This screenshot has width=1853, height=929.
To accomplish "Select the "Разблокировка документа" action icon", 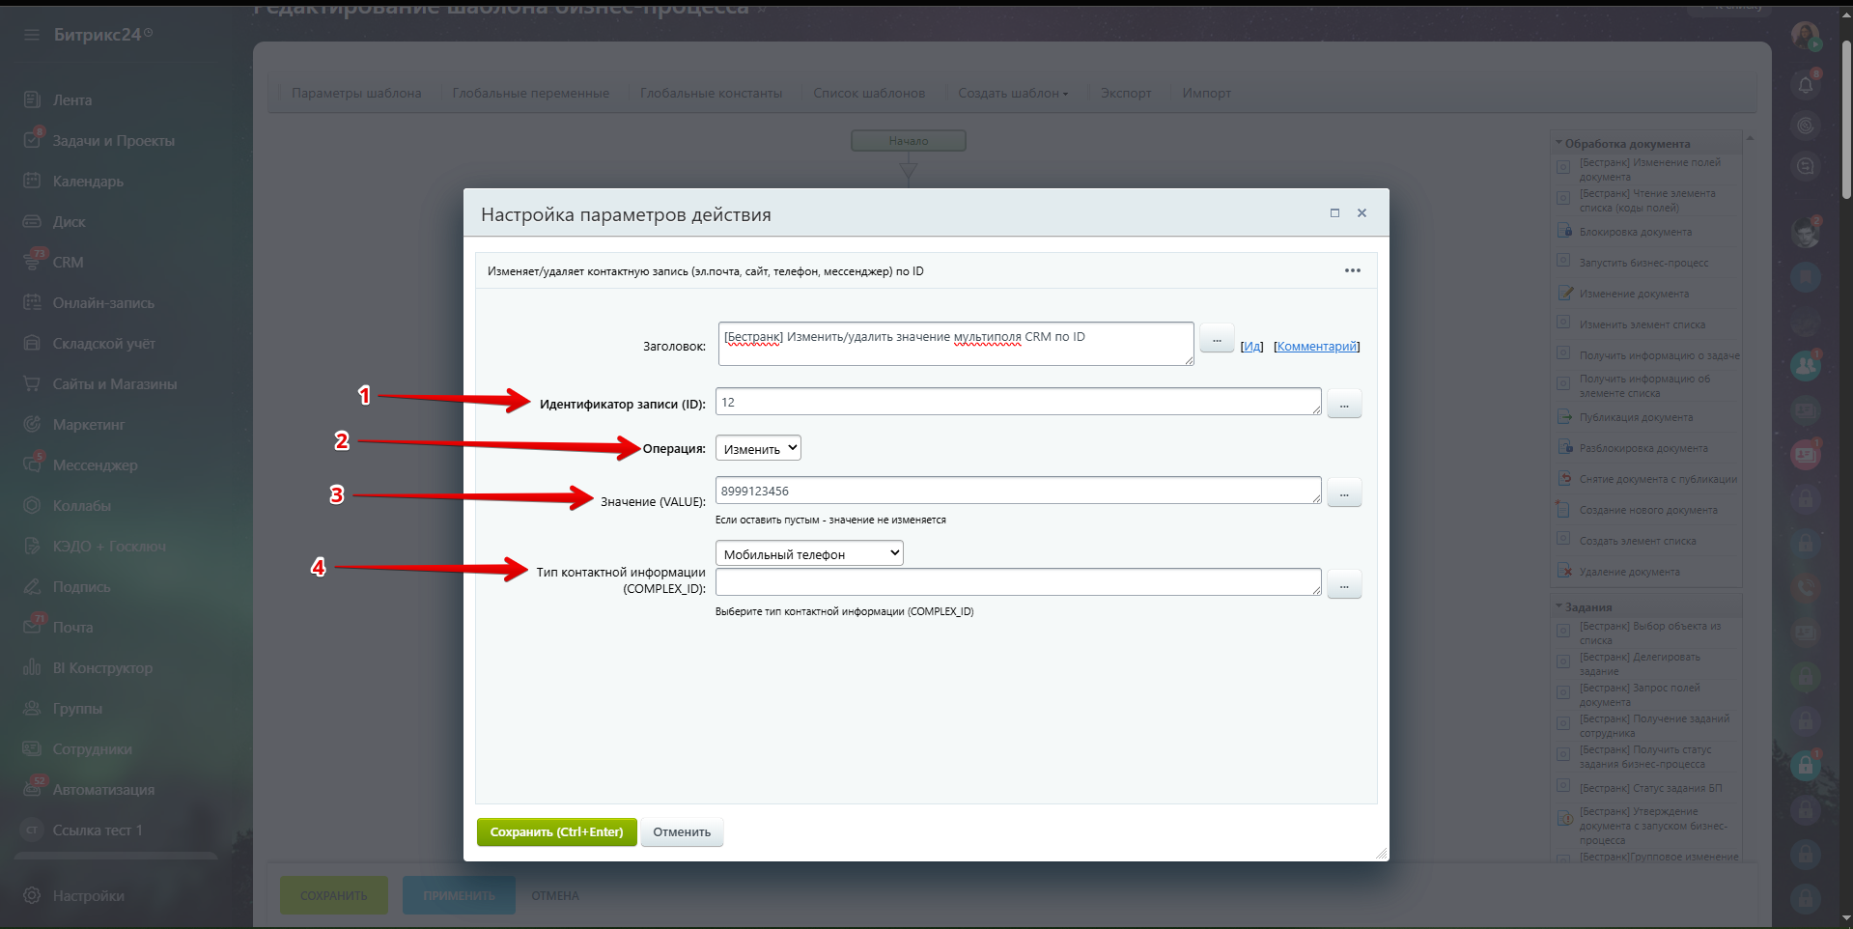I will [x=1565, y=447].
